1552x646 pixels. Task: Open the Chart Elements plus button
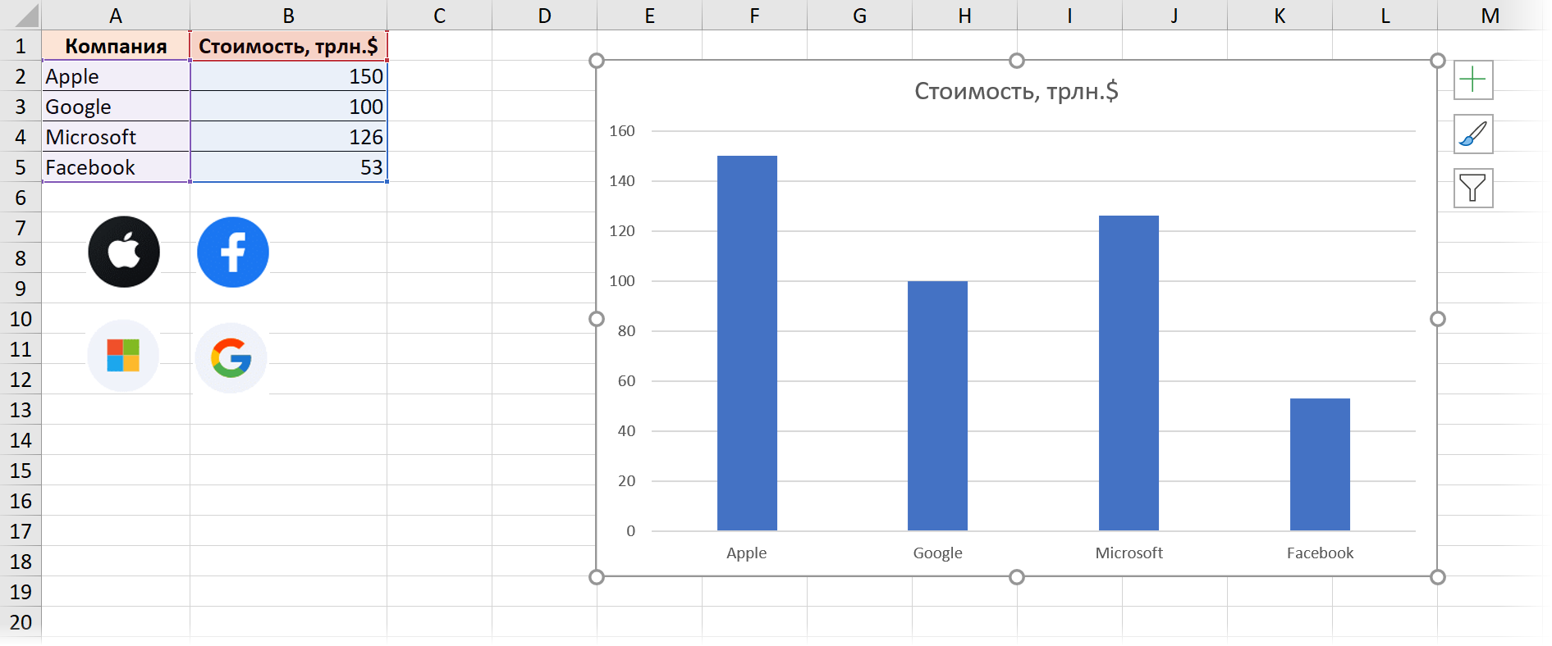pos(1473,80)
